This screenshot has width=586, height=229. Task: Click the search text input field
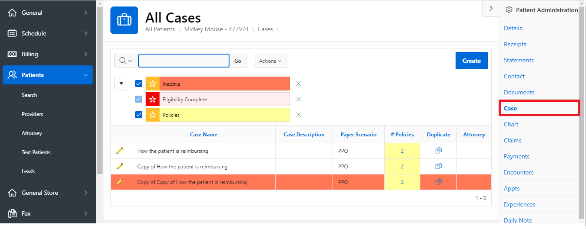(x=184, y=61)
